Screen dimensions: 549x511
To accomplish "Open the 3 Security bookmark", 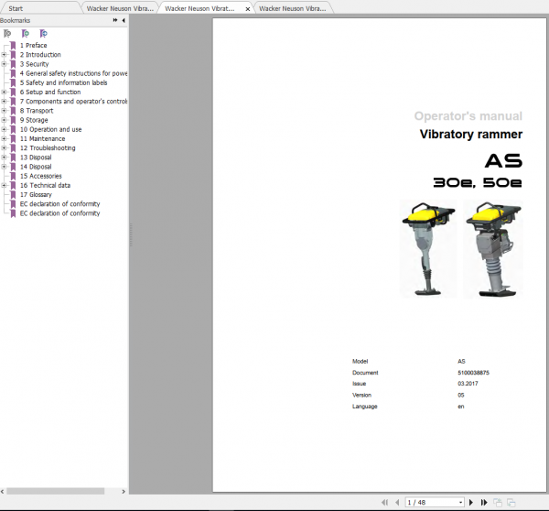I will [x=35, y=64].
